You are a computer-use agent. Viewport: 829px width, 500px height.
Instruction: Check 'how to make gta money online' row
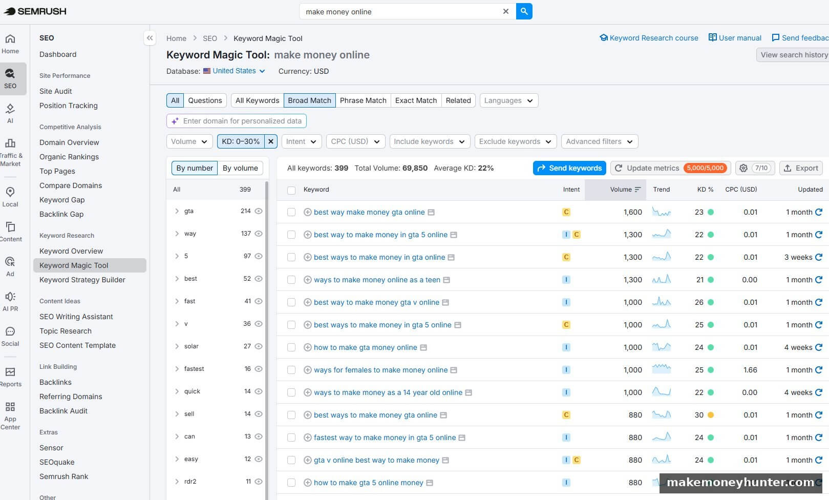(x=291, y=347)
